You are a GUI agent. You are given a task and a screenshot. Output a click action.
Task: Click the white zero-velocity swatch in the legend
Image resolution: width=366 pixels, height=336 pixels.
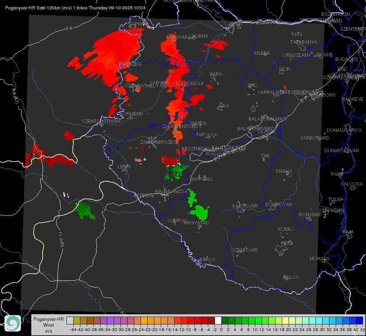[218, 320]
